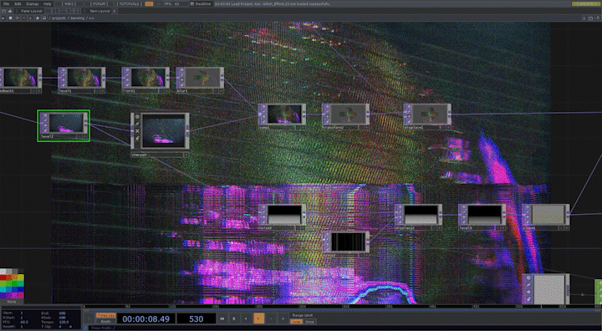Click the New Layout button
This screenshot has height=331, width=602.
[99, 11]
